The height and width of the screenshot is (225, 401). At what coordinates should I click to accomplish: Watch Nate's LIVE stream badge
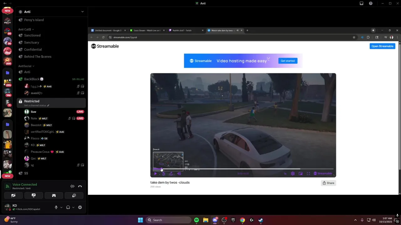tap(80, 118)
